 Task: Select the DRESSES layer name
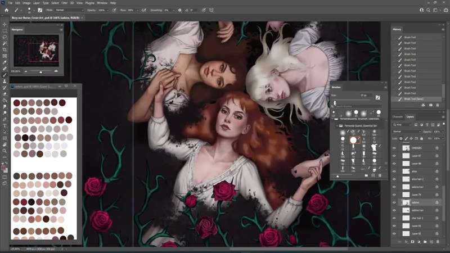click(416, 148)
